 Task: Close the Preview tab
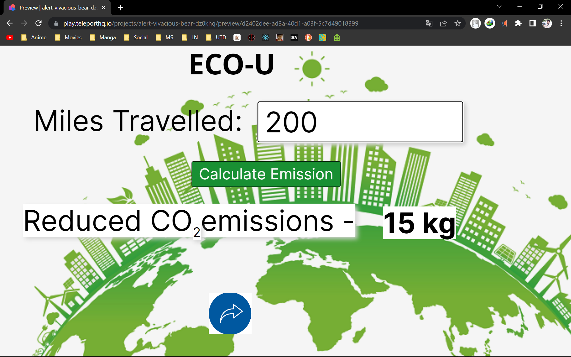[x=103, y=8]
